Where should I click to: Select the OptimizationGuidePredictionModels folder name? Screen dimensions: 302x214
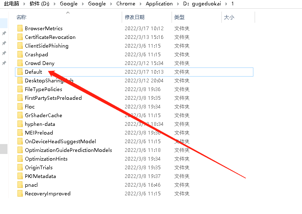68,150
